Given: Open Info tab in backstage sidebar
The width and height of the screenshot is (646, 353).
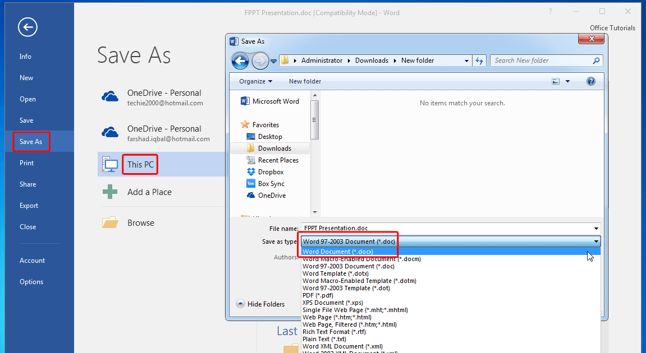Looking at the screenshot, I should 39,57.
